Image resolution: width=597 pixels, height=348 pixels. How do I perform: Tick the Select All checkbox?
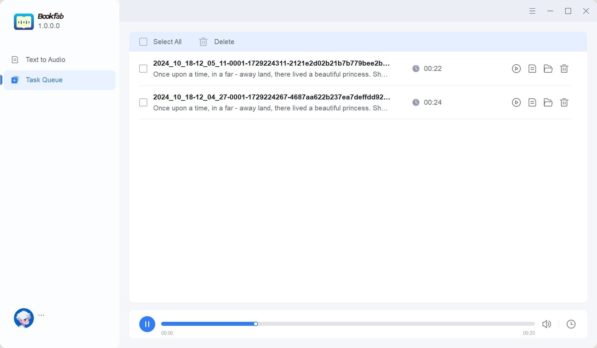pyautogui.click(x=143, y=42)
